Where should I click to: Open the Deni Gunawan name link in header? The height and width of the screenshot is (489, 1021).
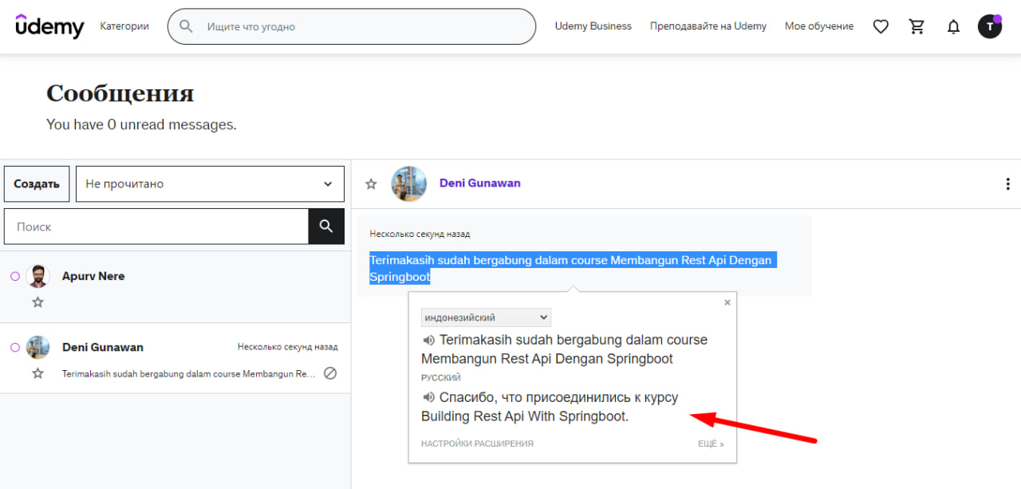tap(480, 183)
